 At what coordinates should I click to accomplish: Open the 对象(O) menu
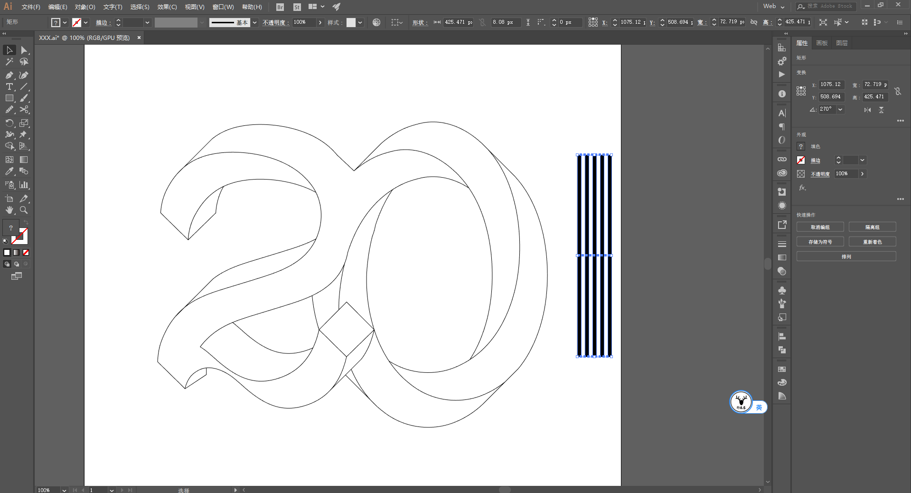[85, 7]
